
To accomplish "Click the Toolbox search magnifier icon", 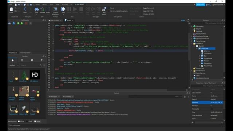I will point(40,65).
